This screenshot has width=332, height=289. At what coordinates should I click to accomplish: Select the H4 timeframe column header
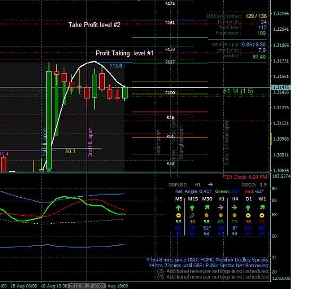click(235, 199)
